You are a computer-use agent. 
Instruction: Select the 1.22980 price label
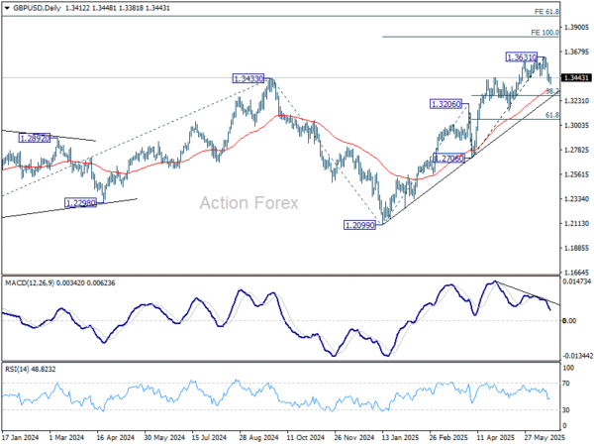(x=81, y=203)
